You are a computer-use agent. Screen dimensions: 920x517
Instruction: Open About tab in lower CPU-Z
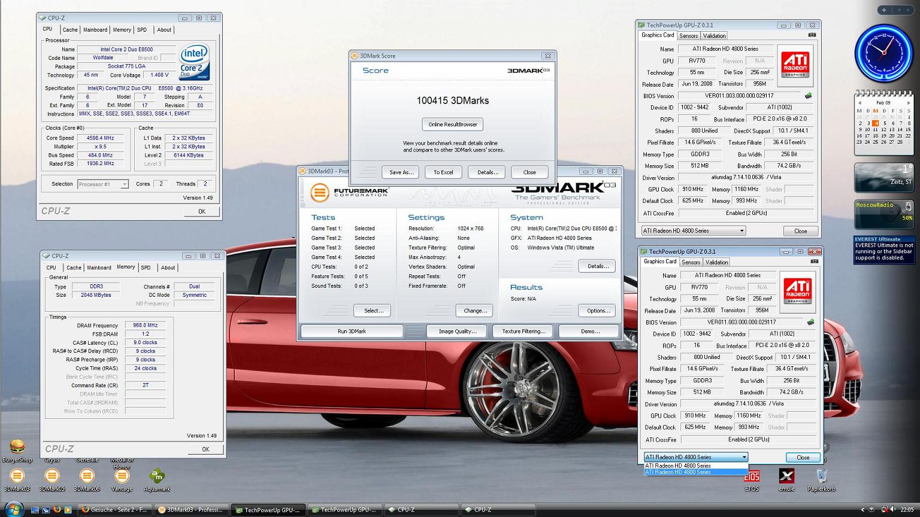[168, 267]
